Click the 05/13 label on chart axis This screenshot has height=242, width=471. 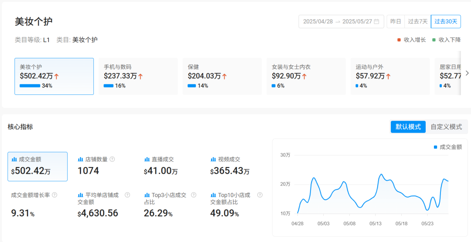pos(375,223)
